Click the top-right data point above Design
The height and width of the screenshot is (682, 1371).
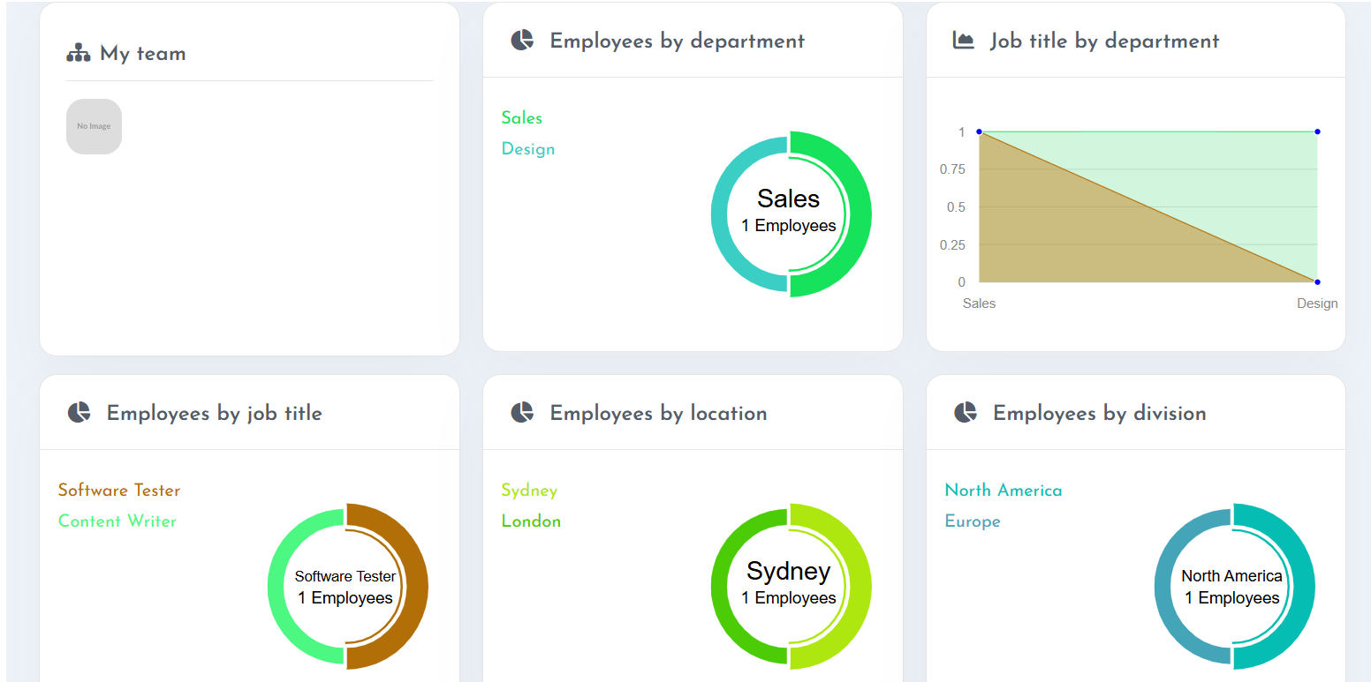1317,131
